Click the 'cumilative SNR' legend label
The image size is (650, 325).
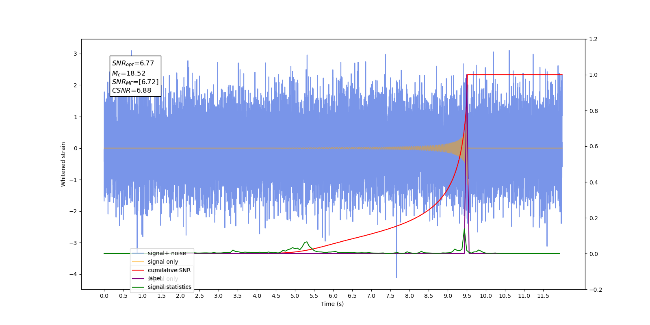click(x=169, y=270)
